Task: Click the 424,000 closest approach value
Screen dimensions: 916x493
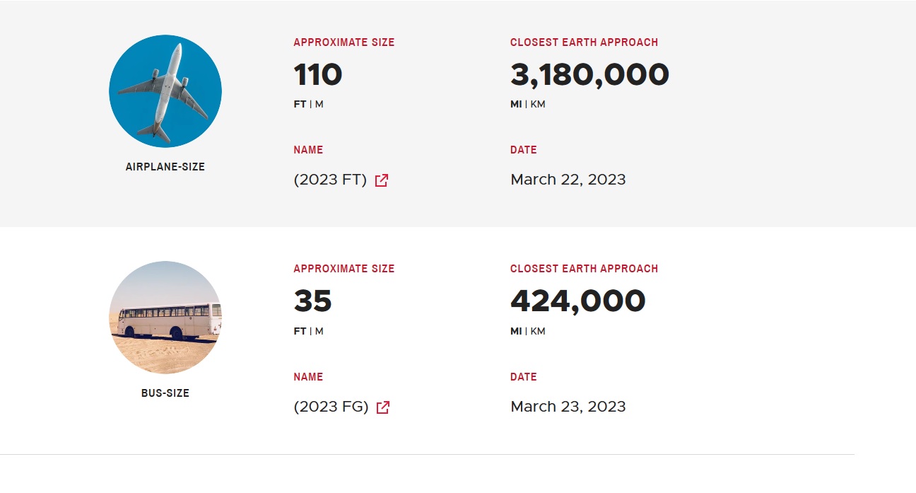Action: point(577,301)
